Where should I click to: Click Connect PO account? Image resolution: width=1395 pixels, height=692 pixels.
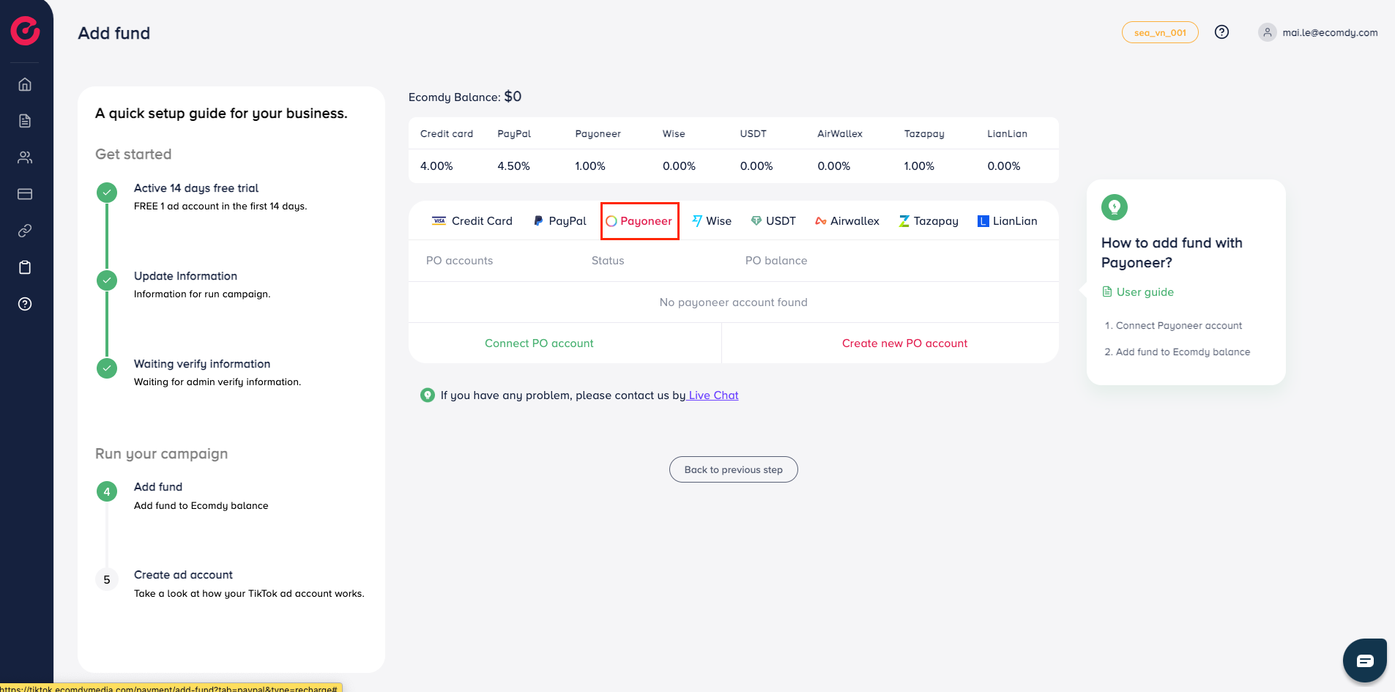pyautogui.click(x=539, y=343)
